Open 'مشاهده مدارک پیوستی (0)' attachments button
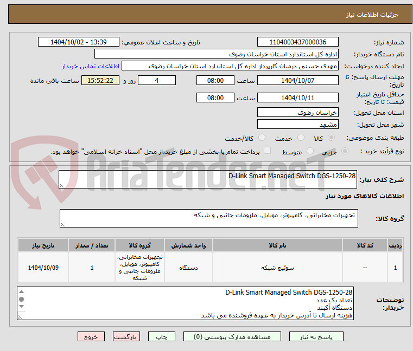Screen dimensions: 413x351 [x=232, y=336]
